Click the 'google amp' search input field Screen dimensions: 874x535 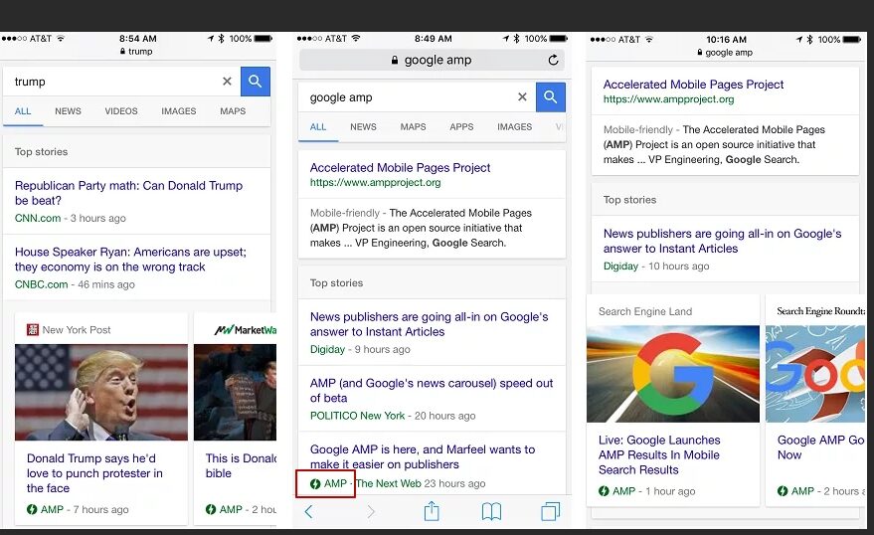[x=408, y=97]
